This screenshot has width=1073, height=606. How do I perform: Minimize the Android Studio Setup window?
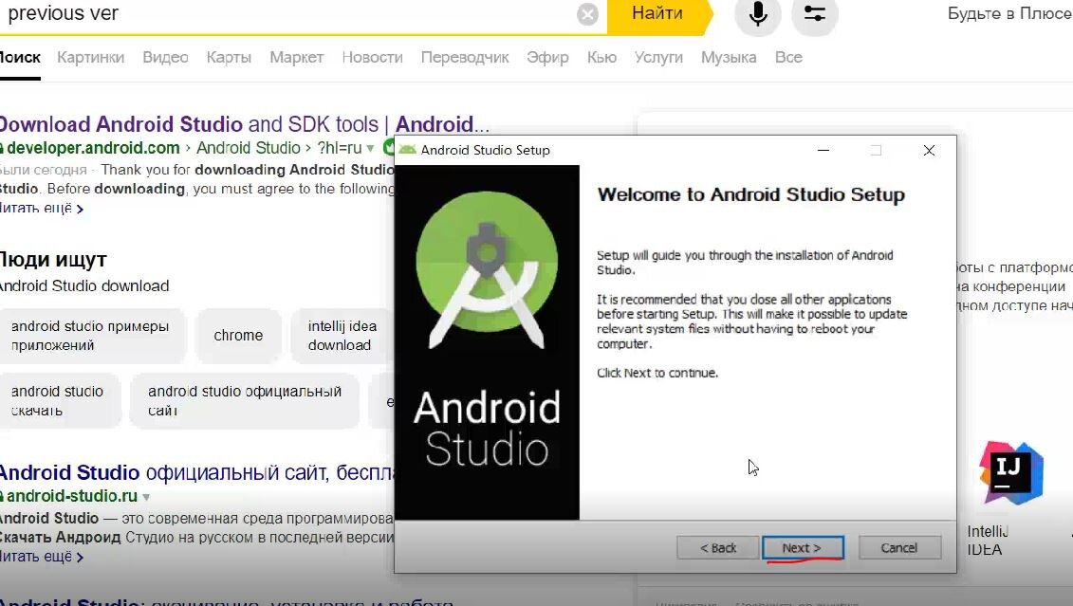823,151
